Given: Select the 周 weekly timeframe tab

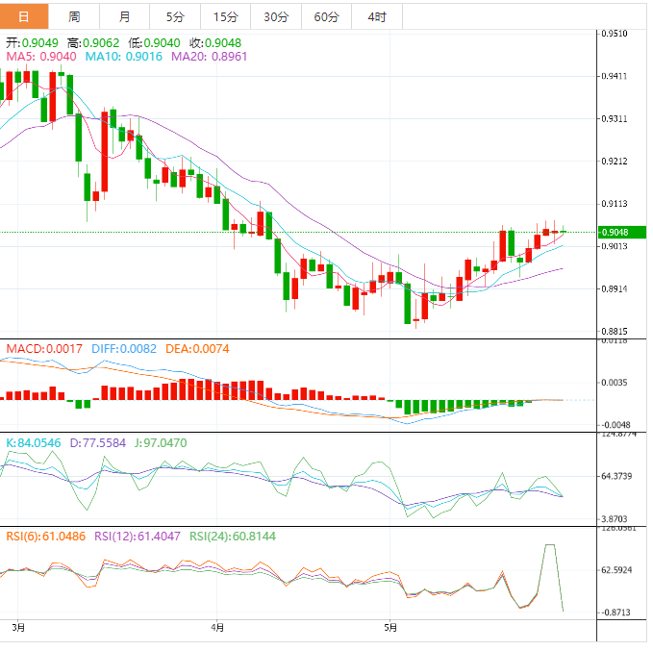Looking at the screenshot, I should [x=75, y=16].
